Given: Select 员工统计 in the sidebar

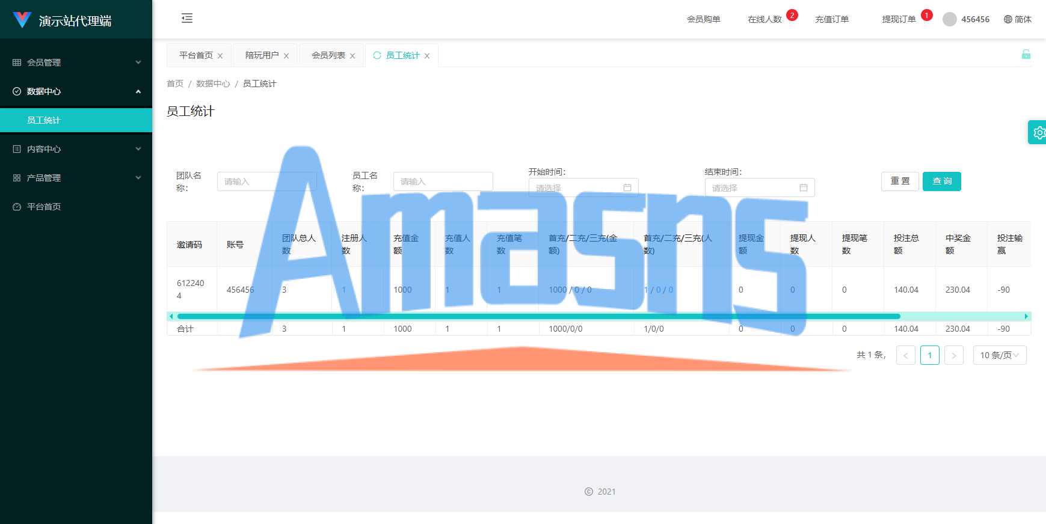Looking at the screenshot, I should (x=76, y=120).
